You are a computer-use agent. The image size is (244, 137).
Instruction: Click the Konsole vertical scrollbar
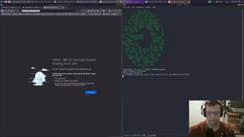[x=243, y=54]
